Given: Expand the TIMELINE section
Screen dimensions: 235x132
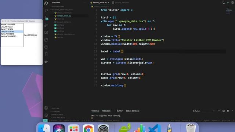Looking at the screenshot, I should tap(55, 111).
